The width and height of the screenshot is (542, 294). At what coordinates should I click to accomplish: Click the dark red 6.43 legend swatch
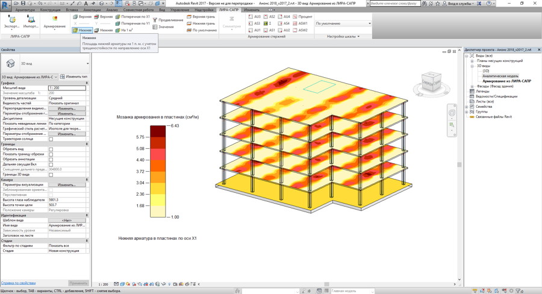click(x=158, y=130)
